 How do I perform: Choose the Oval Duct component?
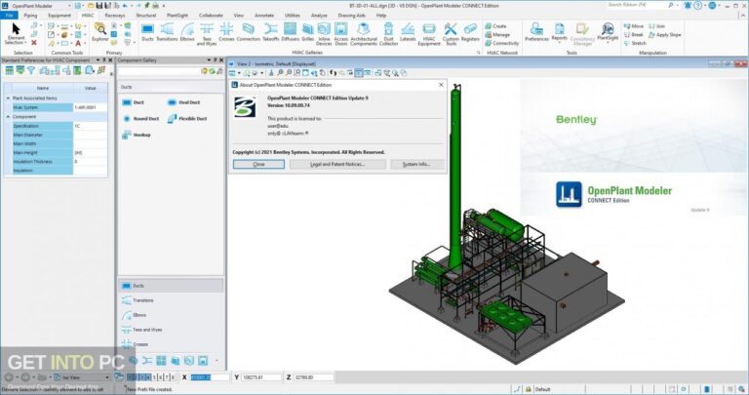tap(184, 102)
